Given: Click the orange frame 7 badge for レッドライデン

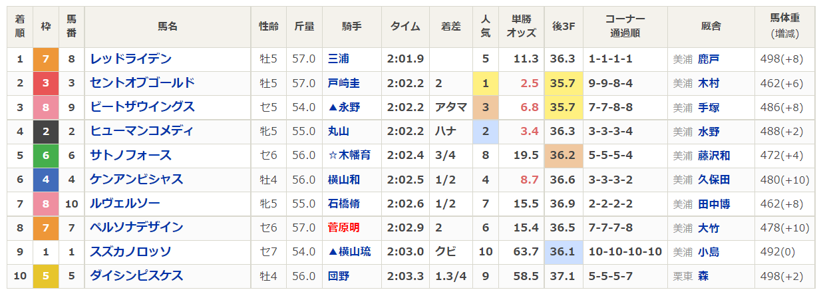Looking at the screenshot, I should [x=45, y=59].
